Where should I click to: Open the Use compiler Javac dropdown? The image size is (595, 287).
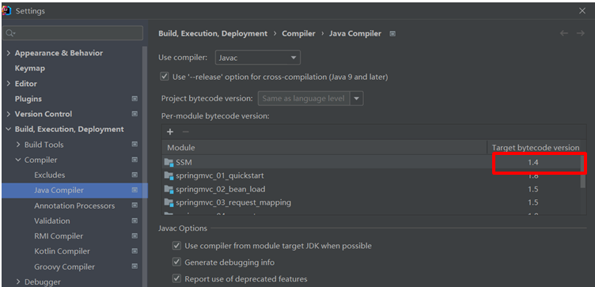[258, 58]
